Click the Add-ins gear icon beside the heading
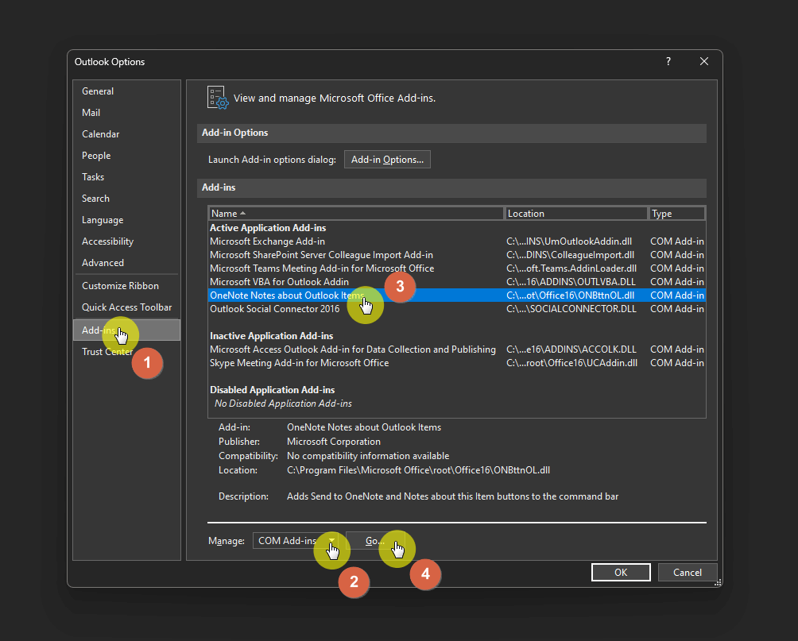The width and height of the screenshot is (798, 641). coord(218,98)
